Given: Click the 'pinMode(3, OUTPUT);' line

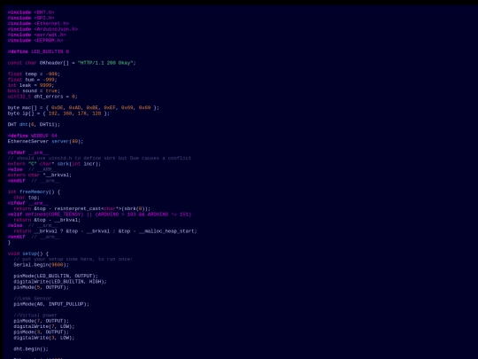Looking at the screenshot, I should tap(41, 332).
